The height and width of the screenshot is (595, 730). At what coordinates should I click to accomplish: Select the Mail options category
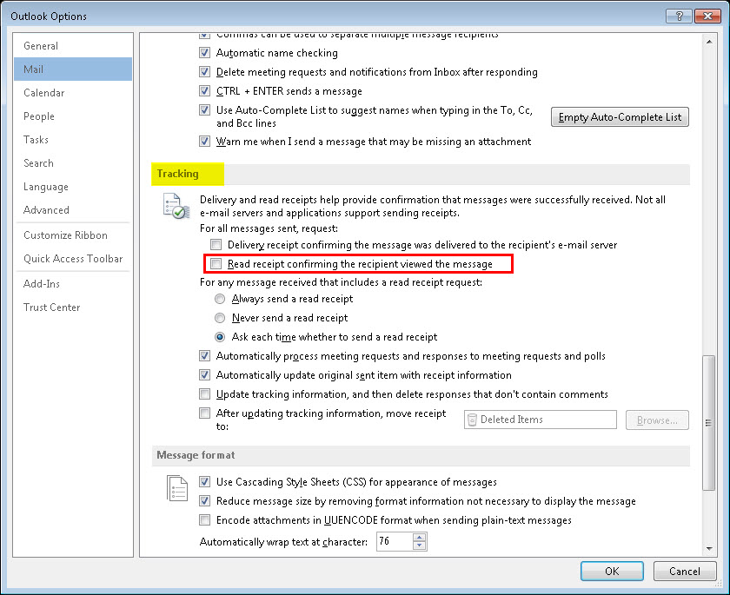tap(73, 69)
